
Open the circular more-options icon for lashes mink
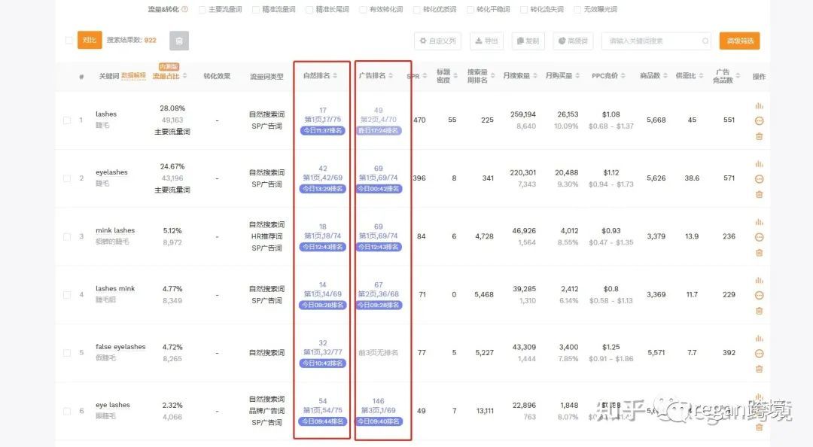(759, 295)
